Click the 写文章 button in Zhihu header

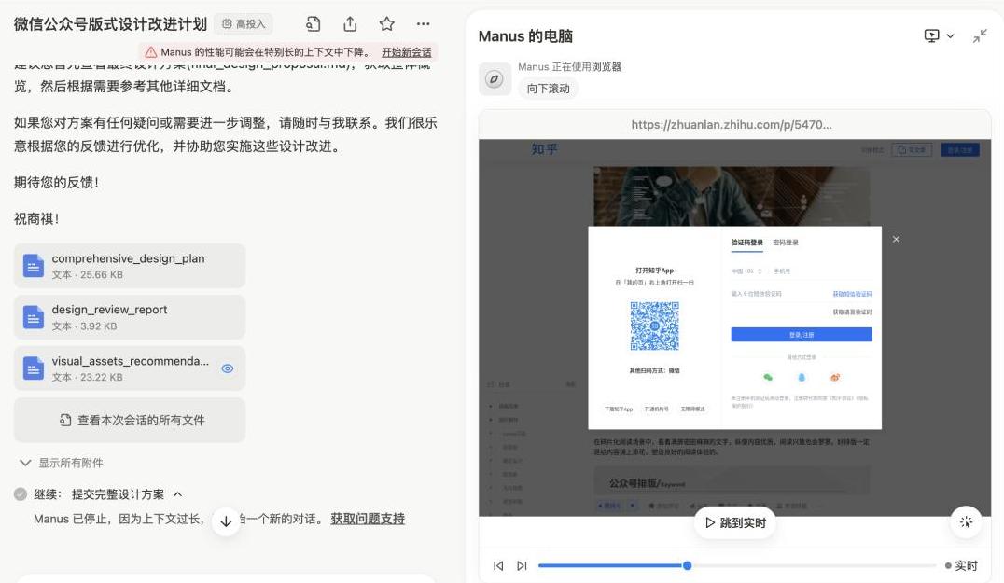pos(912,150)
